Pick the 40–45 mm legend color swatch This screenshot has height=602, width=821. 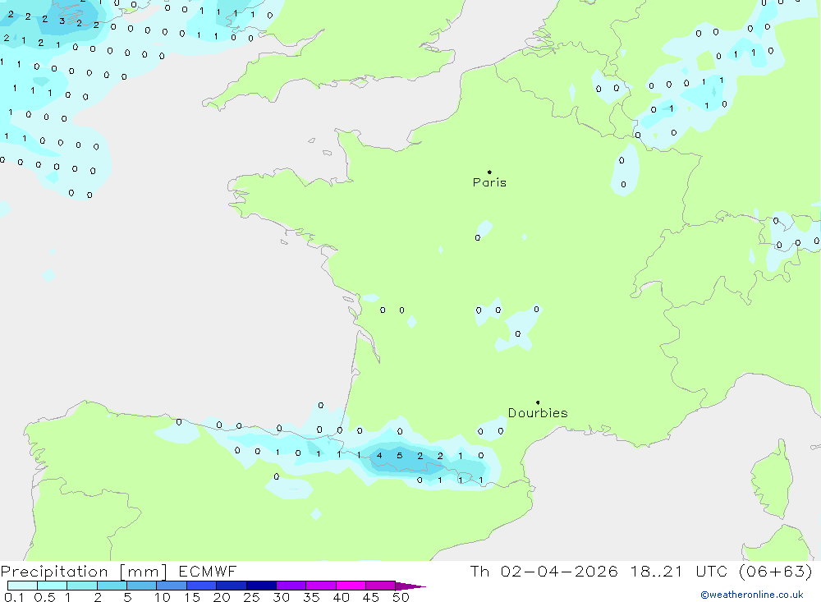351,586
